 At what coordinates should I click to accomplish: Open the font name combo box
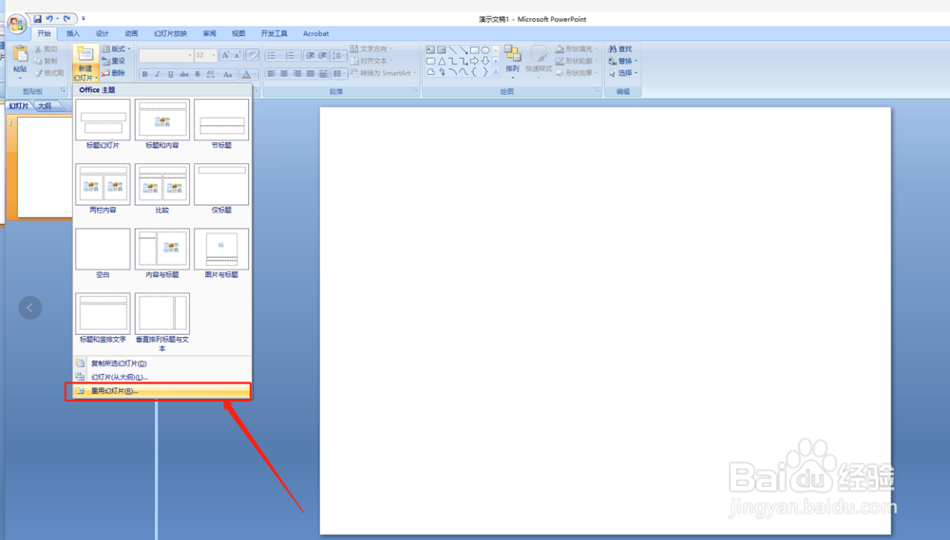(165, 55)
